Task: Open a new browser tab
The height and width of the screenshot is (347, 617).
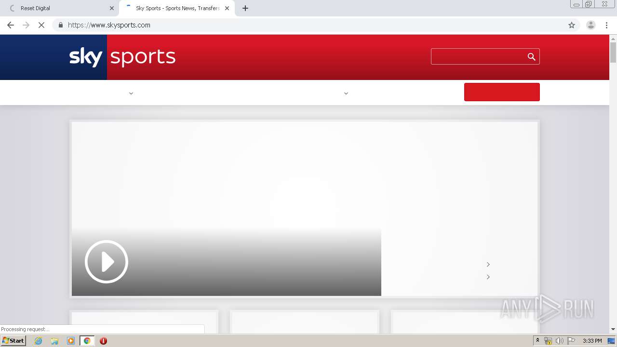Action: (x=245, y=8)
